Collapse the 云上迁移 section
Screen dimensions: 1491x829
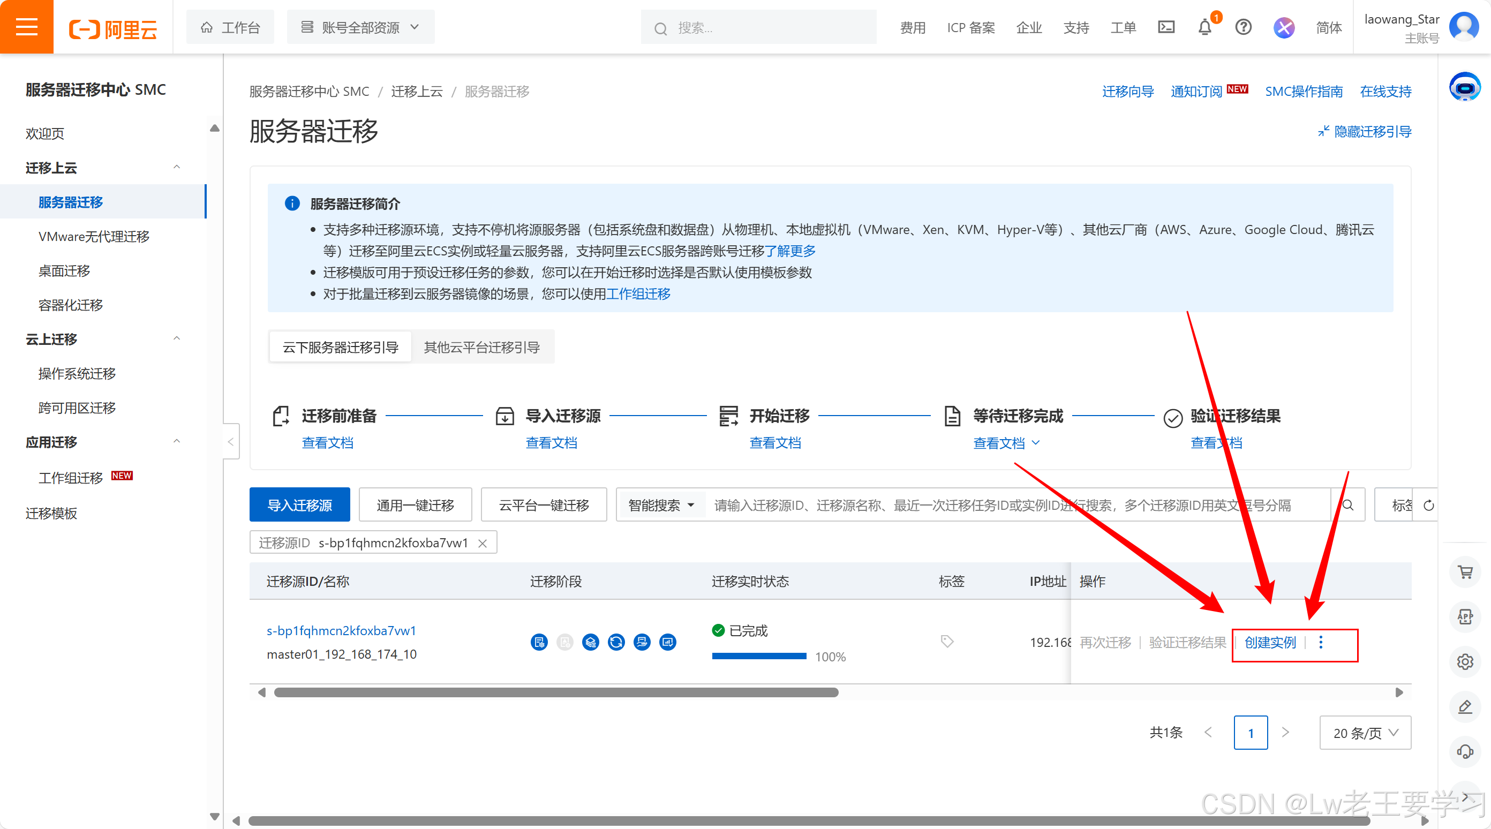(x=177, y=338)
